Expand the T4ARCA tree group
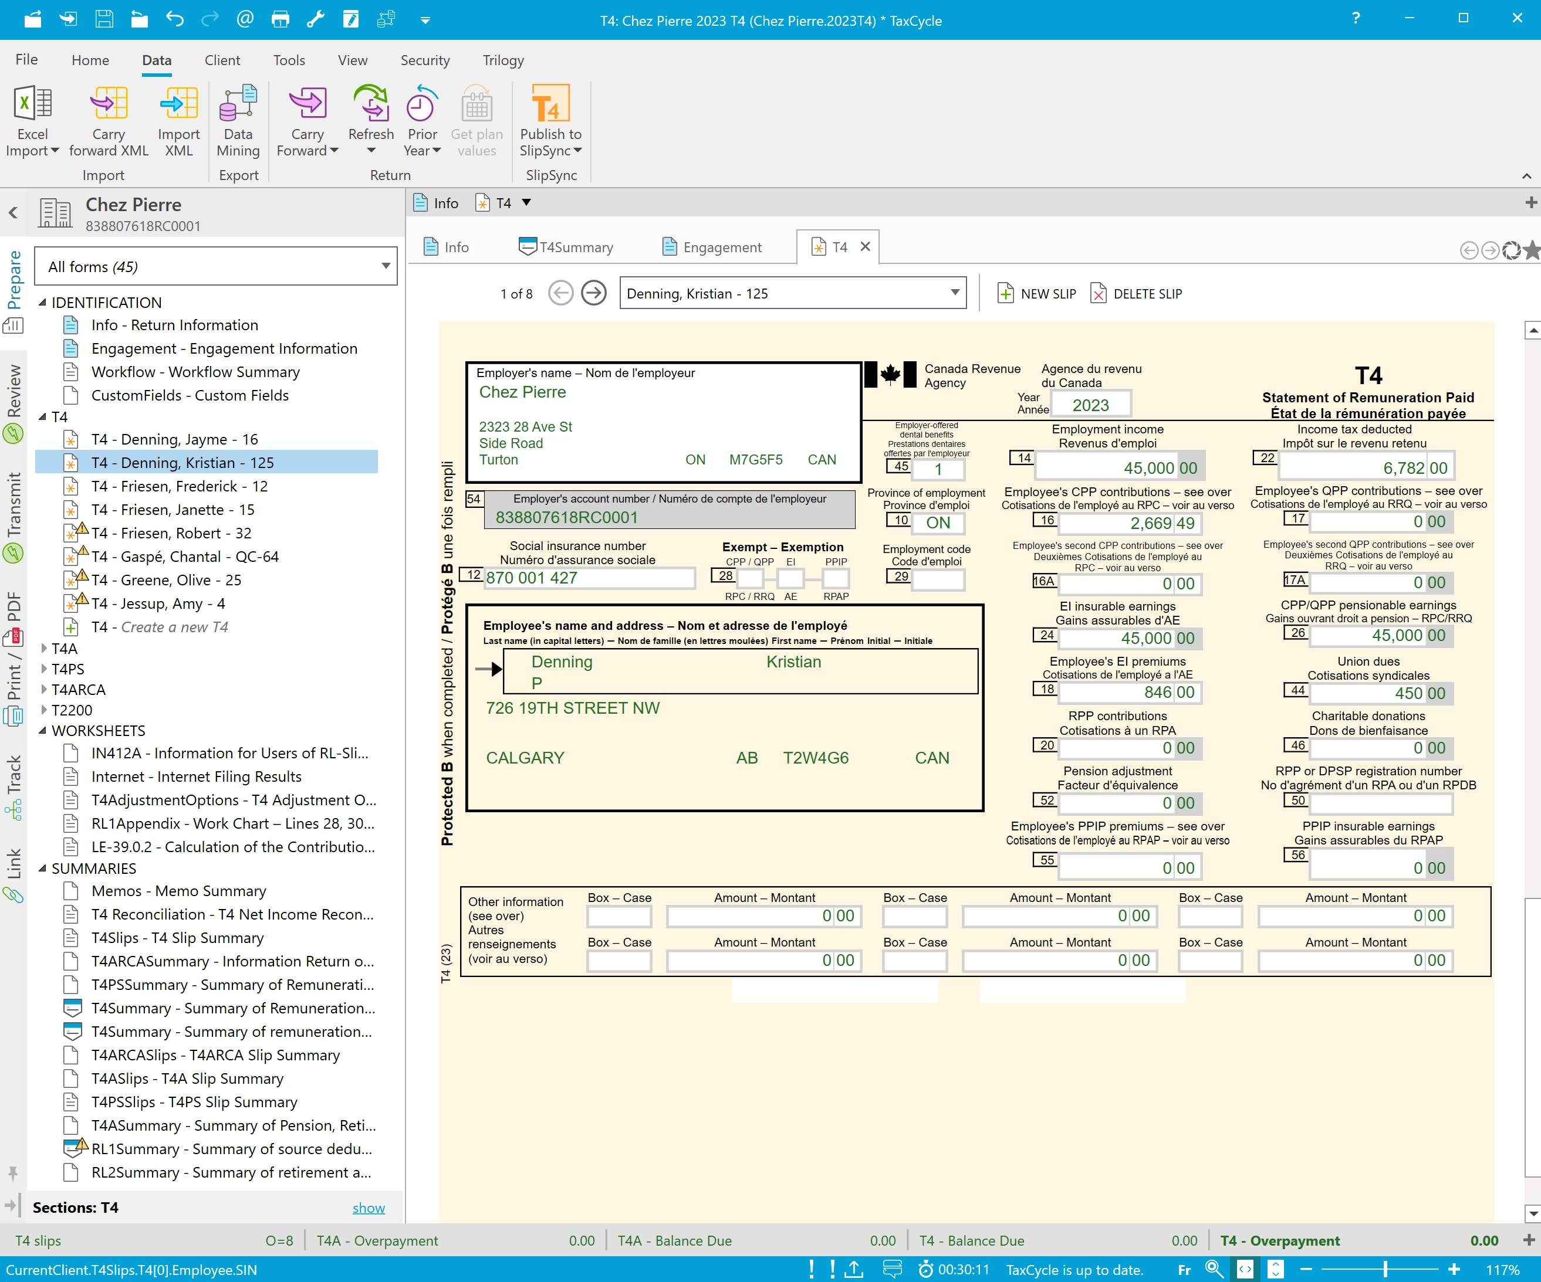Image resolution: width=1541 pixels, height=1282 pixels. (44, 690)
